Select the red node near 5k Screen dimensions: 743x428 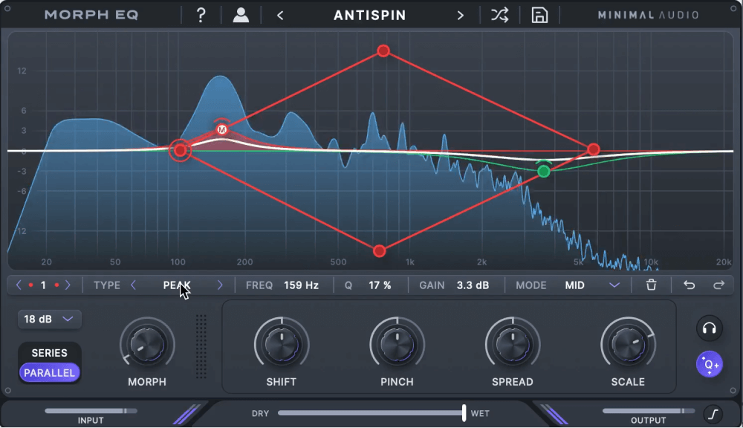coord(593,150)
